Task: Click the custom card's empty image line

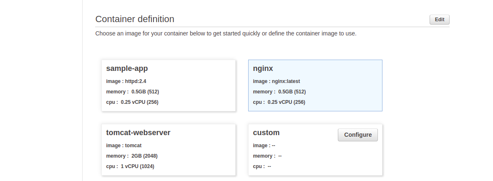Action: tap(264, 146)
